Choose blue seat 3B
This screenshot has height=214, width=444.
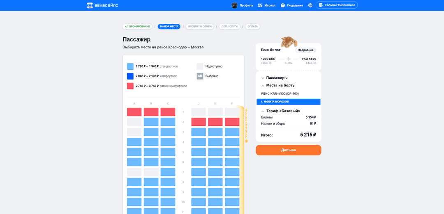tap(151, 132)
